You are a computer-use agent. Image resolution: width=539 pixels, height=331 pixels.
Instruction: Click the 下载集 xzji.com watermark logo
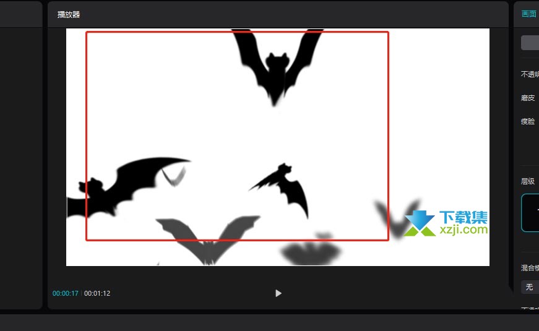click(446, 223)
